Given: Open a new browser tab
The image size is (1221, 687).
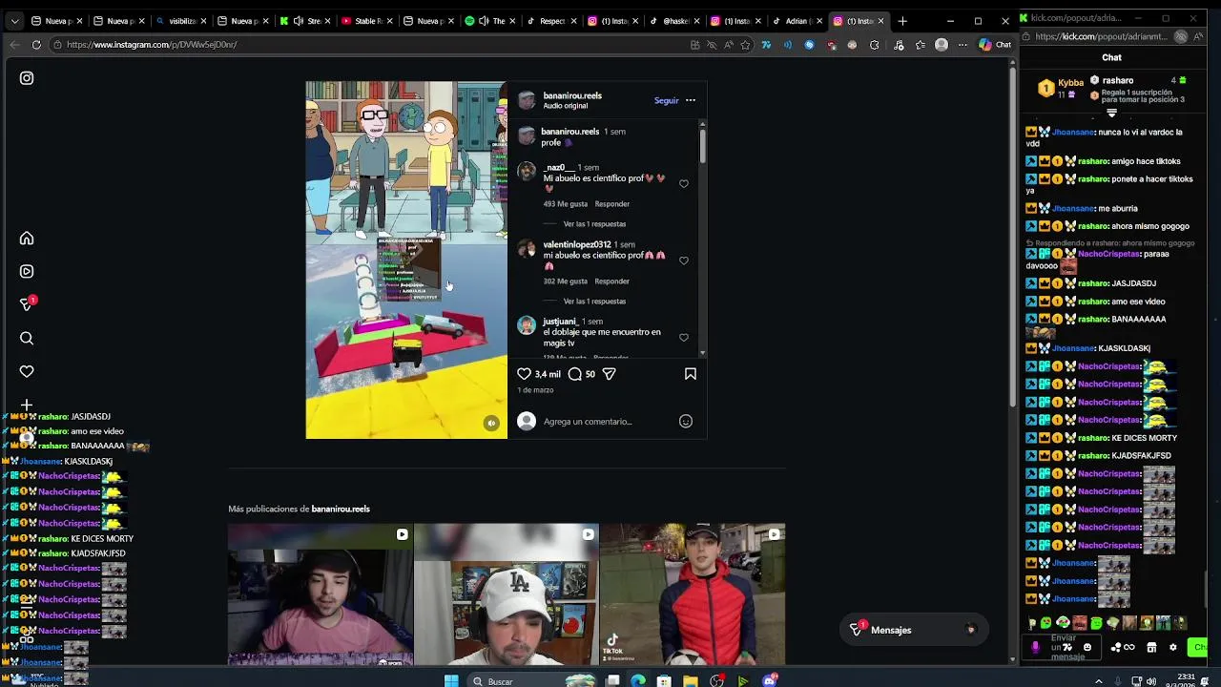Looking at the screenshot, I should click(902, 21).
